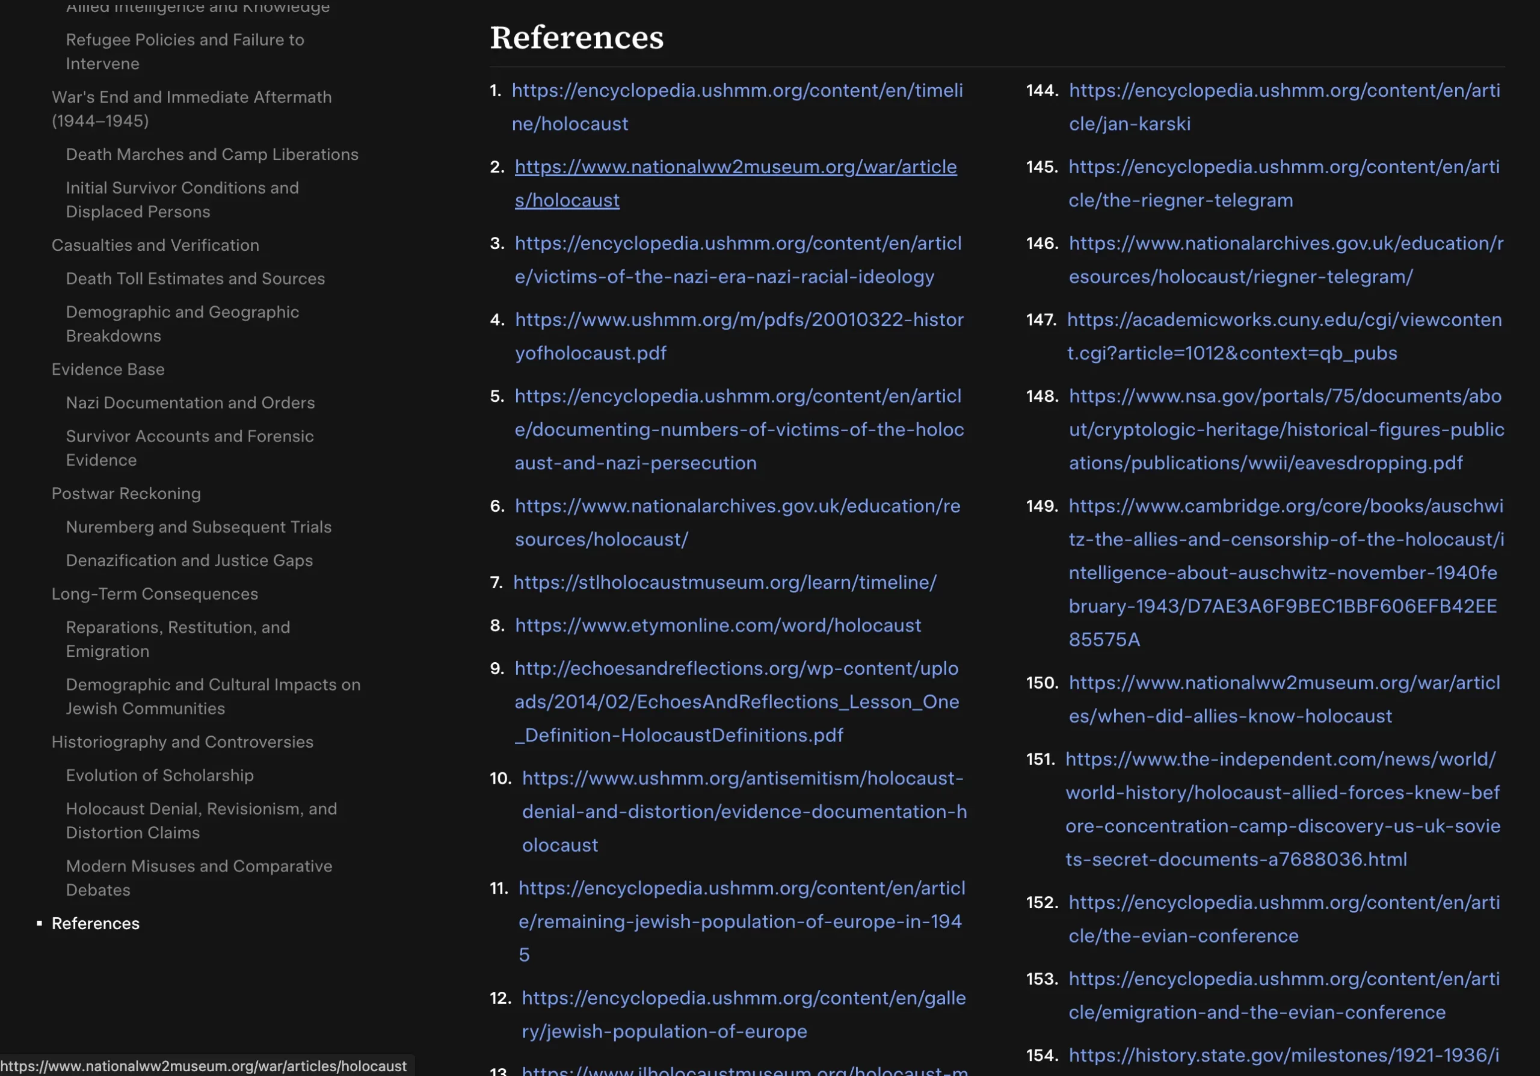This screenshot has width=1540, height=1076.
Task: Open Historiography and Controversies section
Action: [x=182, y=742]
